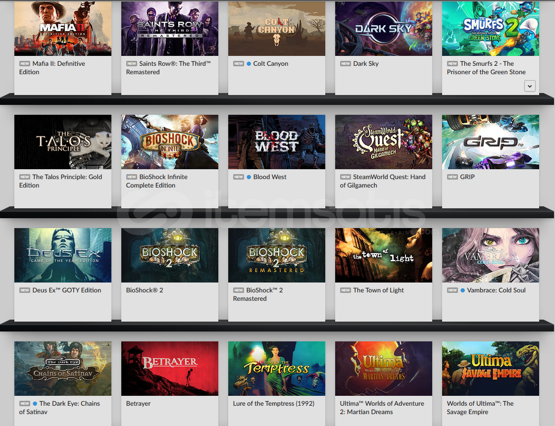Click "The Talos Principle: Gold Edition" title
Screen dimensions: 555x426
[60, 181]
